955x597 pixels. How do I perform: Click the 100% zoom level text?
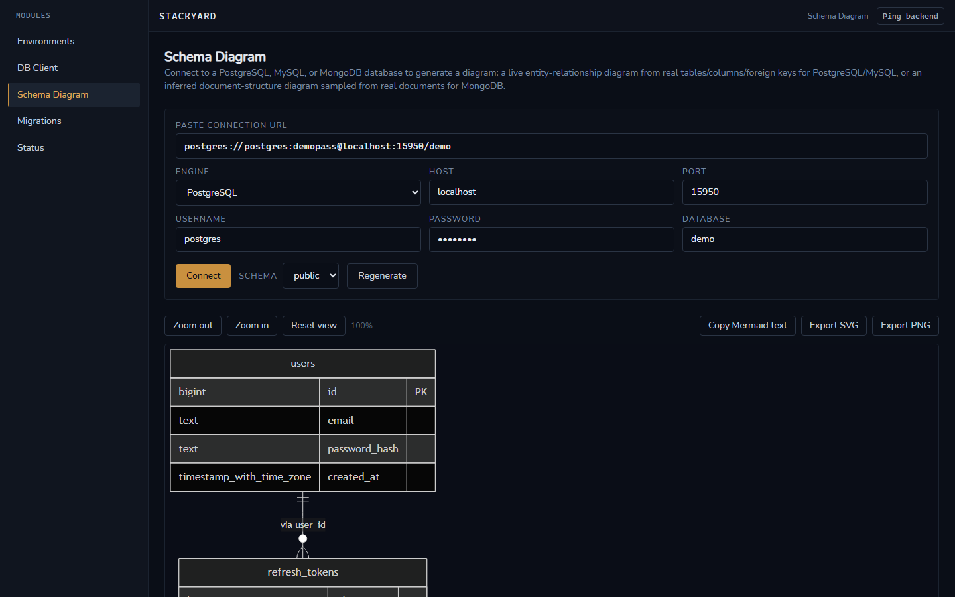click(361, 326)
